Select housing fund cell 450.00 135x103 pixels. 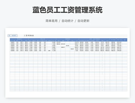[x=97, y=51]
